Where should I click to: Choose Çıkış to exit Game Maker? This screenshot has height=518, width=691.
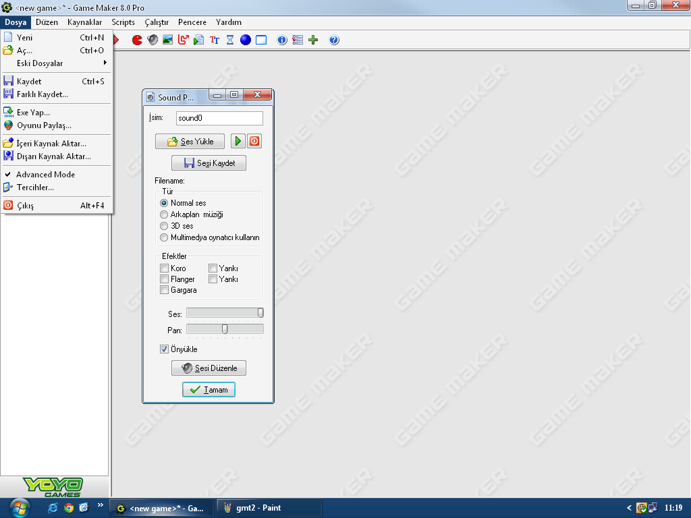57,205
